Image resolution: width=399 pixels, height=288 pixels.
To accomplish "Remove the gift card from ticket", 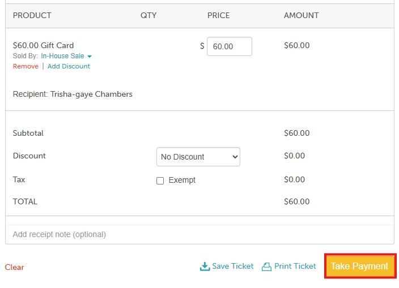I will pos(26,66).
